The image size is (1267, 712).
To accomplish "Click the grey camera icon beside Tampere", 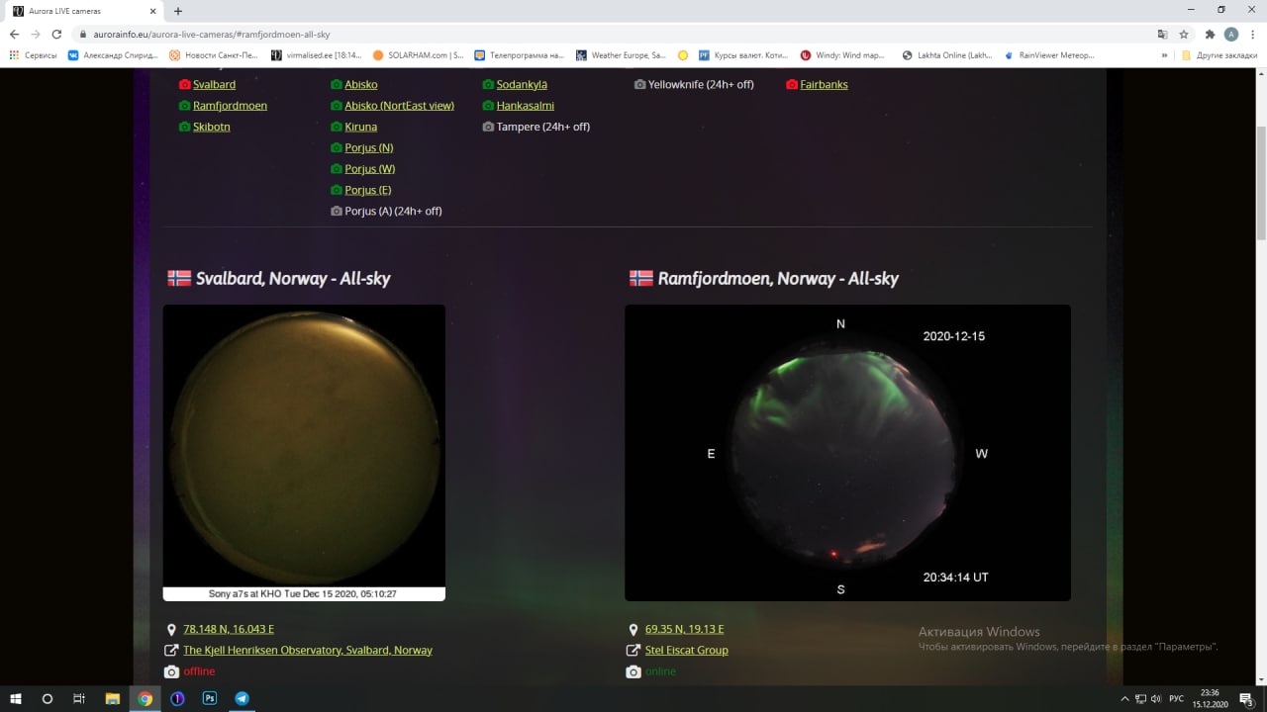I will [x=488, y=127].
